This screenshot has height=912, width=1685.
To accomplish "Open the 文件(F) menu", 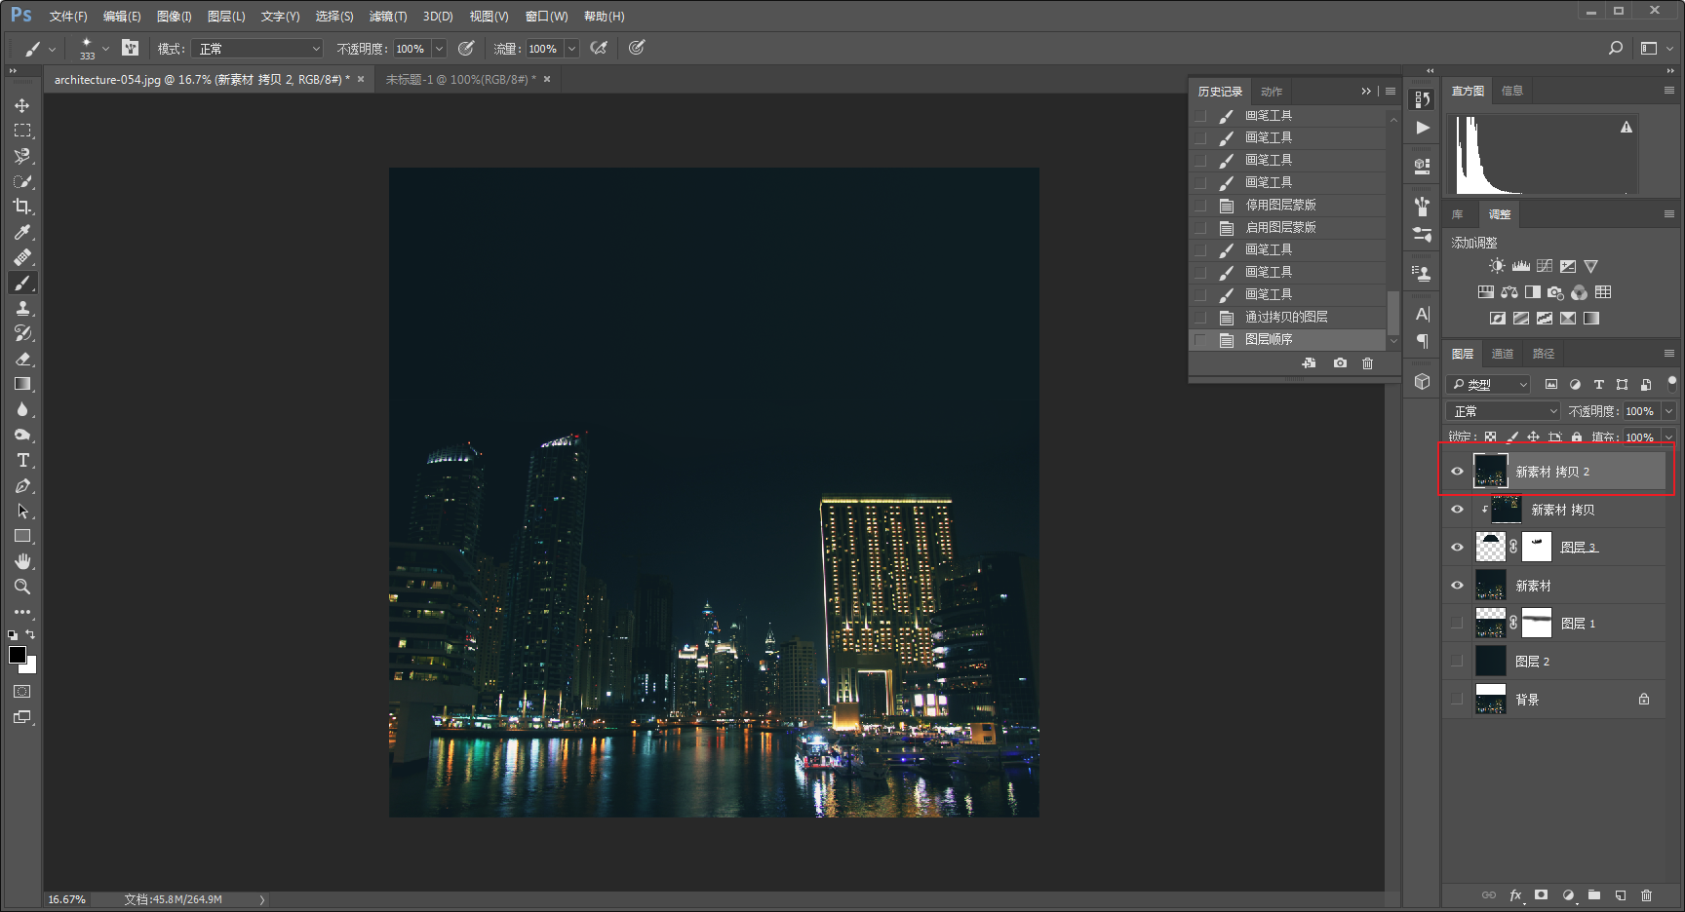I will click(68, 17).
